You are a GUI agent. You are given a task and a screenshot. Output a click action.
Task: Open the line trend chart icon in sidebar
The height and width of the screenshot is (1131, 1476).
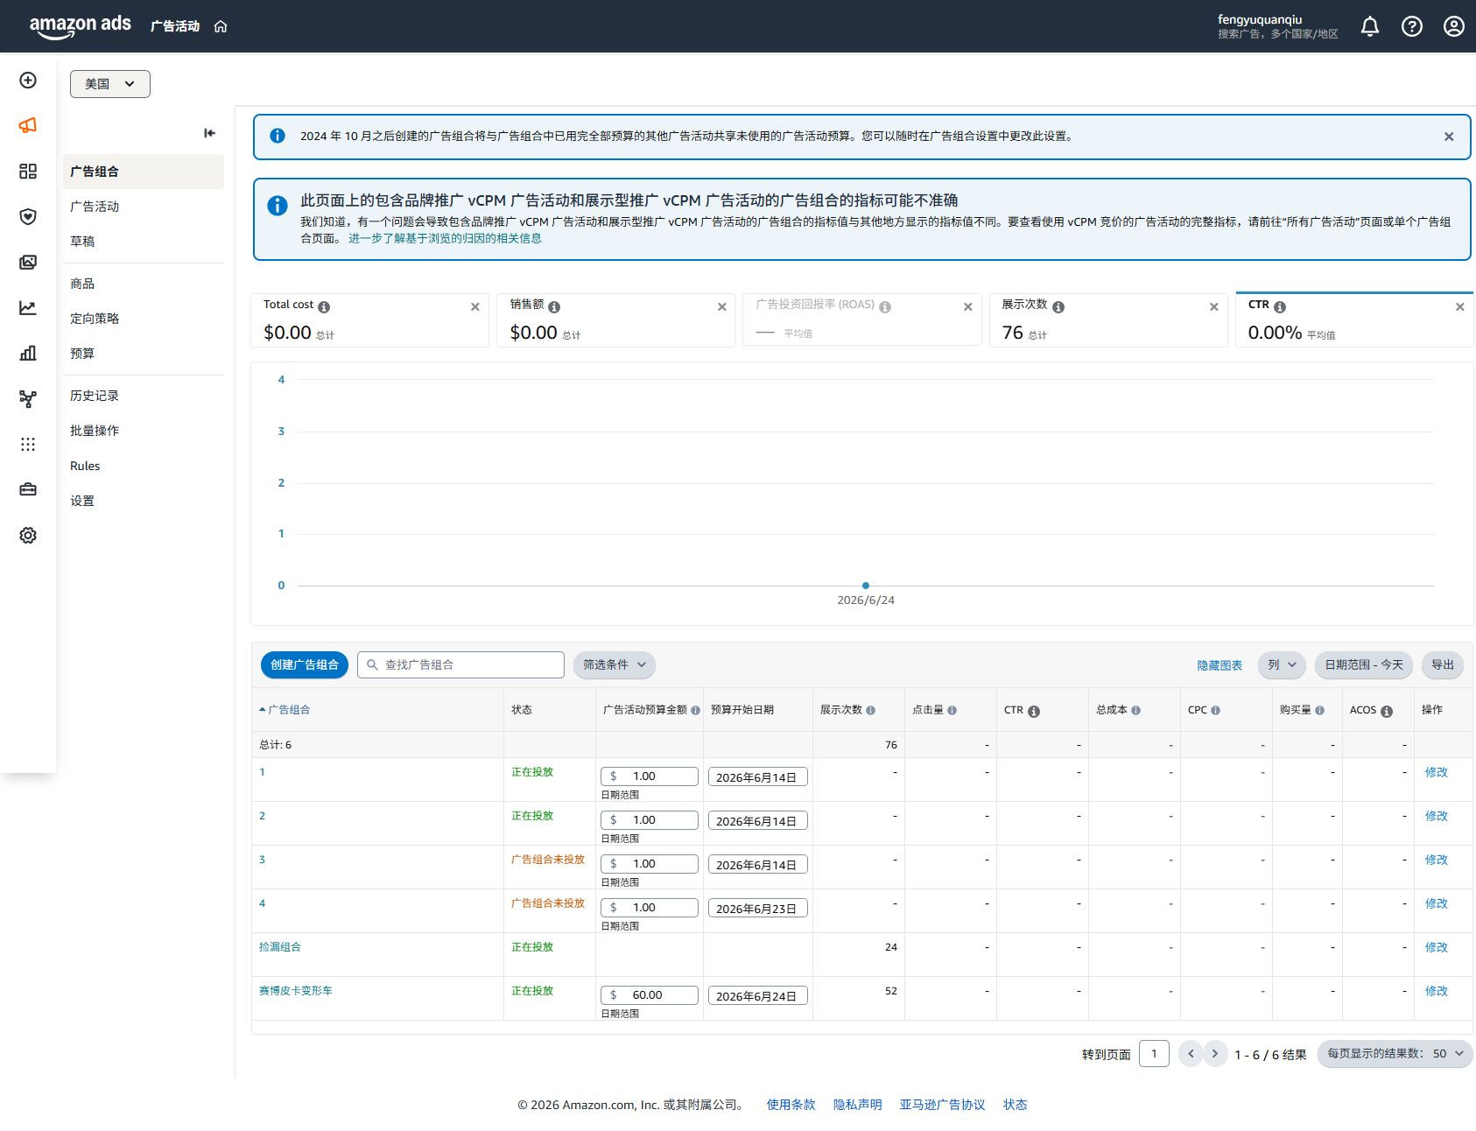click(28, 307)
